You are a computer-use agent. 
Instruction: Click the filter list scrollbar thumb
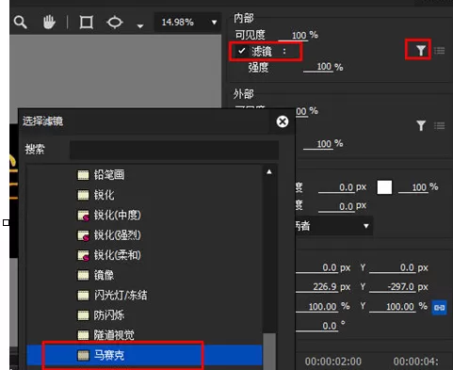269,351
